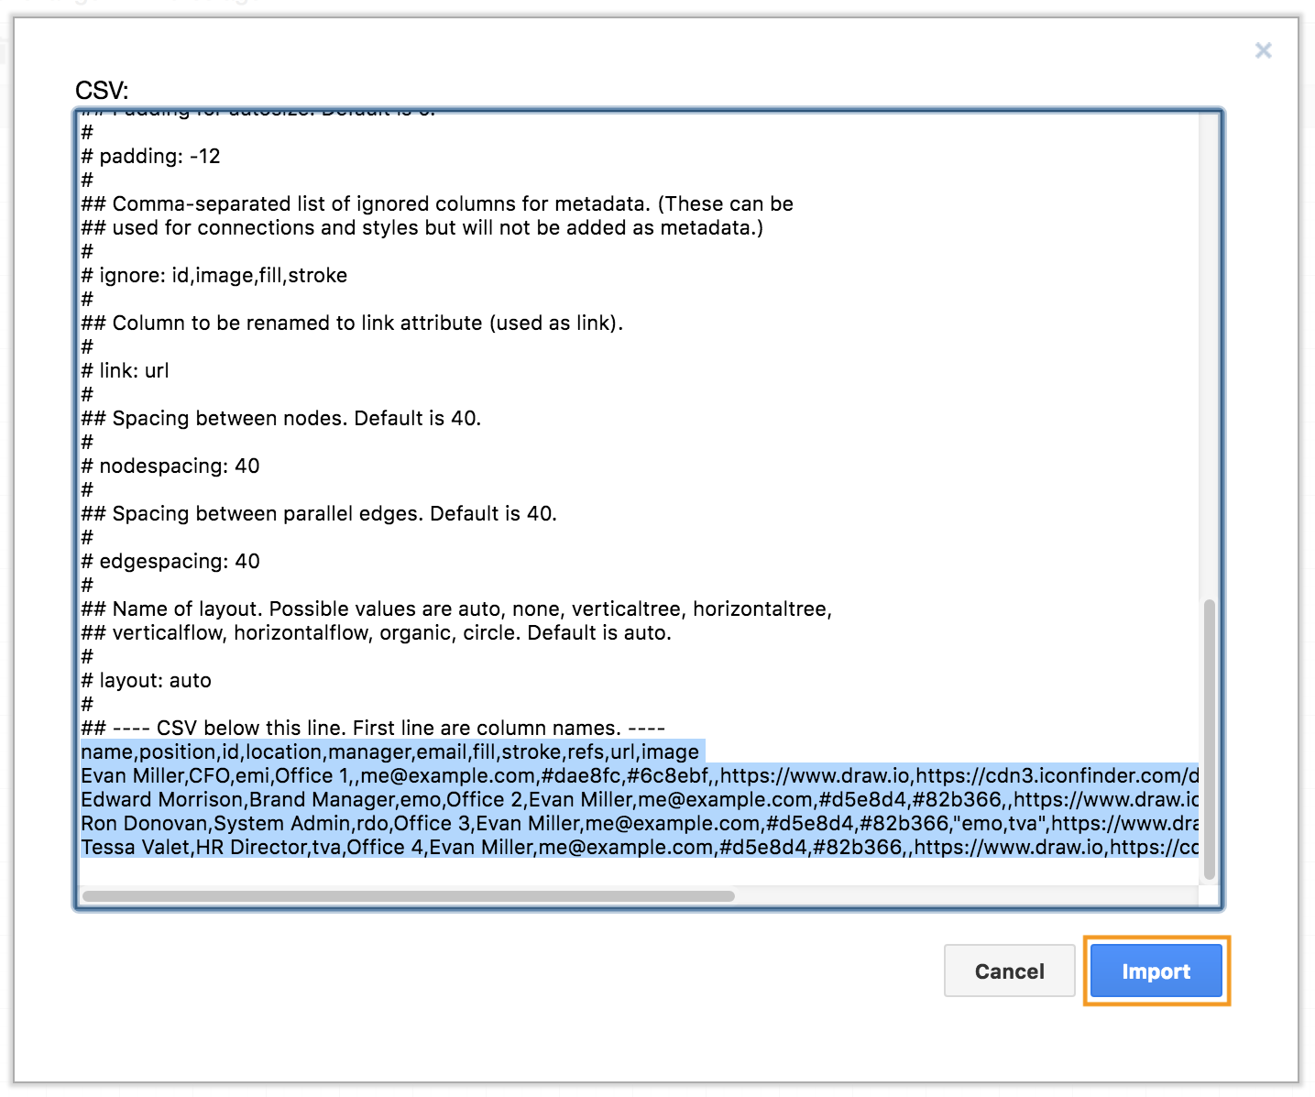
Task: Click the Ron Donovan System Admin row
Action: [550, 824]
